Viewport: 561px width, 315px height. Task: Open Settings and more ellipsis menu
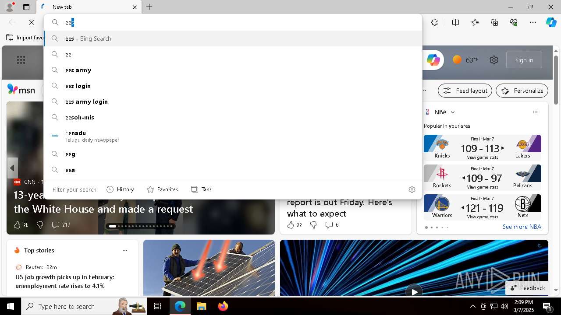tap(533, 22)
